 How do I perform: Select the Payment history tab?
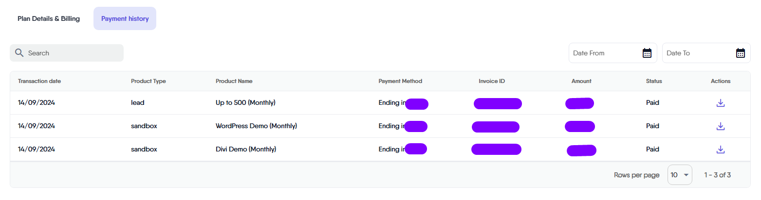click(x=125, y=19)
